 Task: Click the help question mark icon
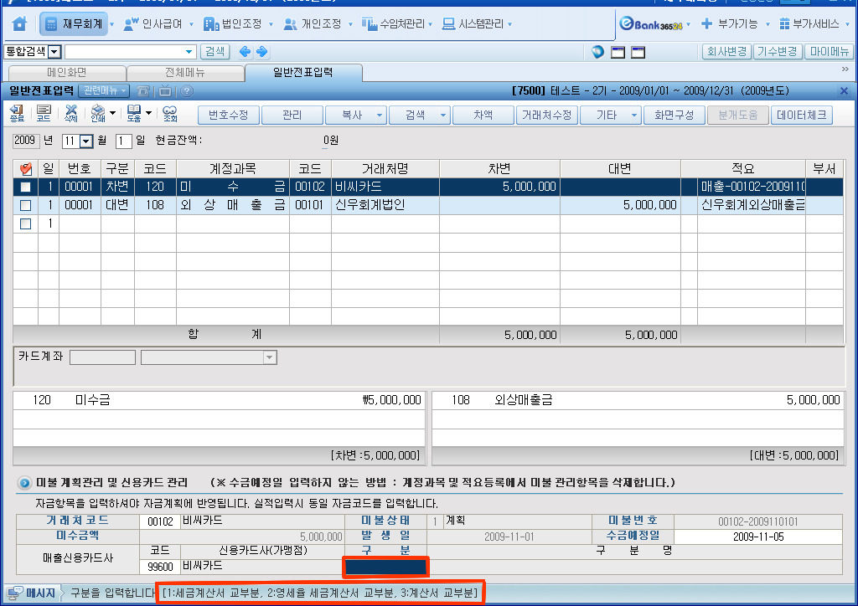tap(186, 90)
